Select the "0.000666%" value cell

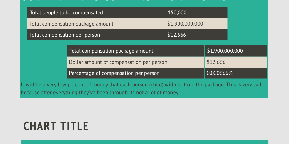pos(220,73)
